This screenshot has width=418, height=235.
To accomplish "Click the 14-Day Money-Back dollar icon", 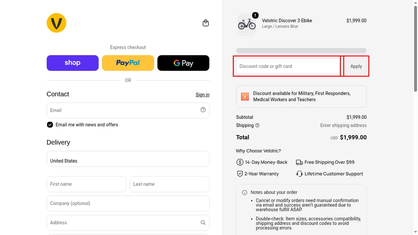I will pyautogui.click(x=239, y=162).
